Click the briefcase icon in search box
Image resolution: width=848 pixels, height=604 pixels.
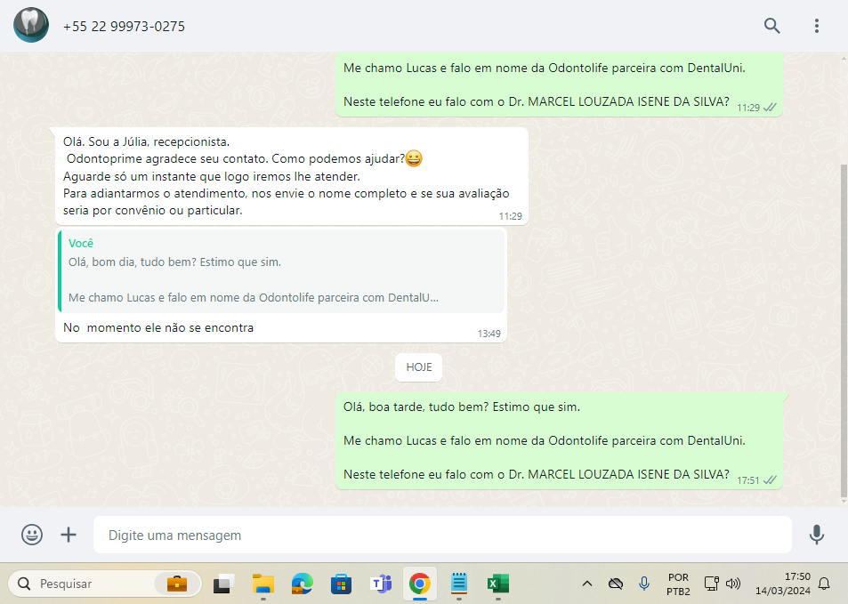(177, 584)
